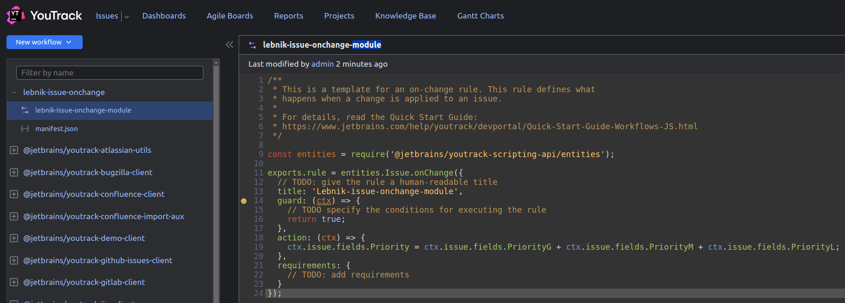
Task: Expand the @jetbrains/youtrack-bugzilla-client package
Action: [14, 172]
